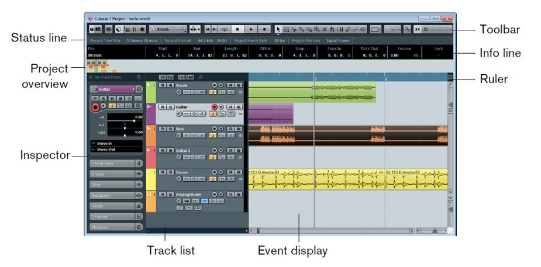Select the Range Selection tool

click(x=287, y=29)
